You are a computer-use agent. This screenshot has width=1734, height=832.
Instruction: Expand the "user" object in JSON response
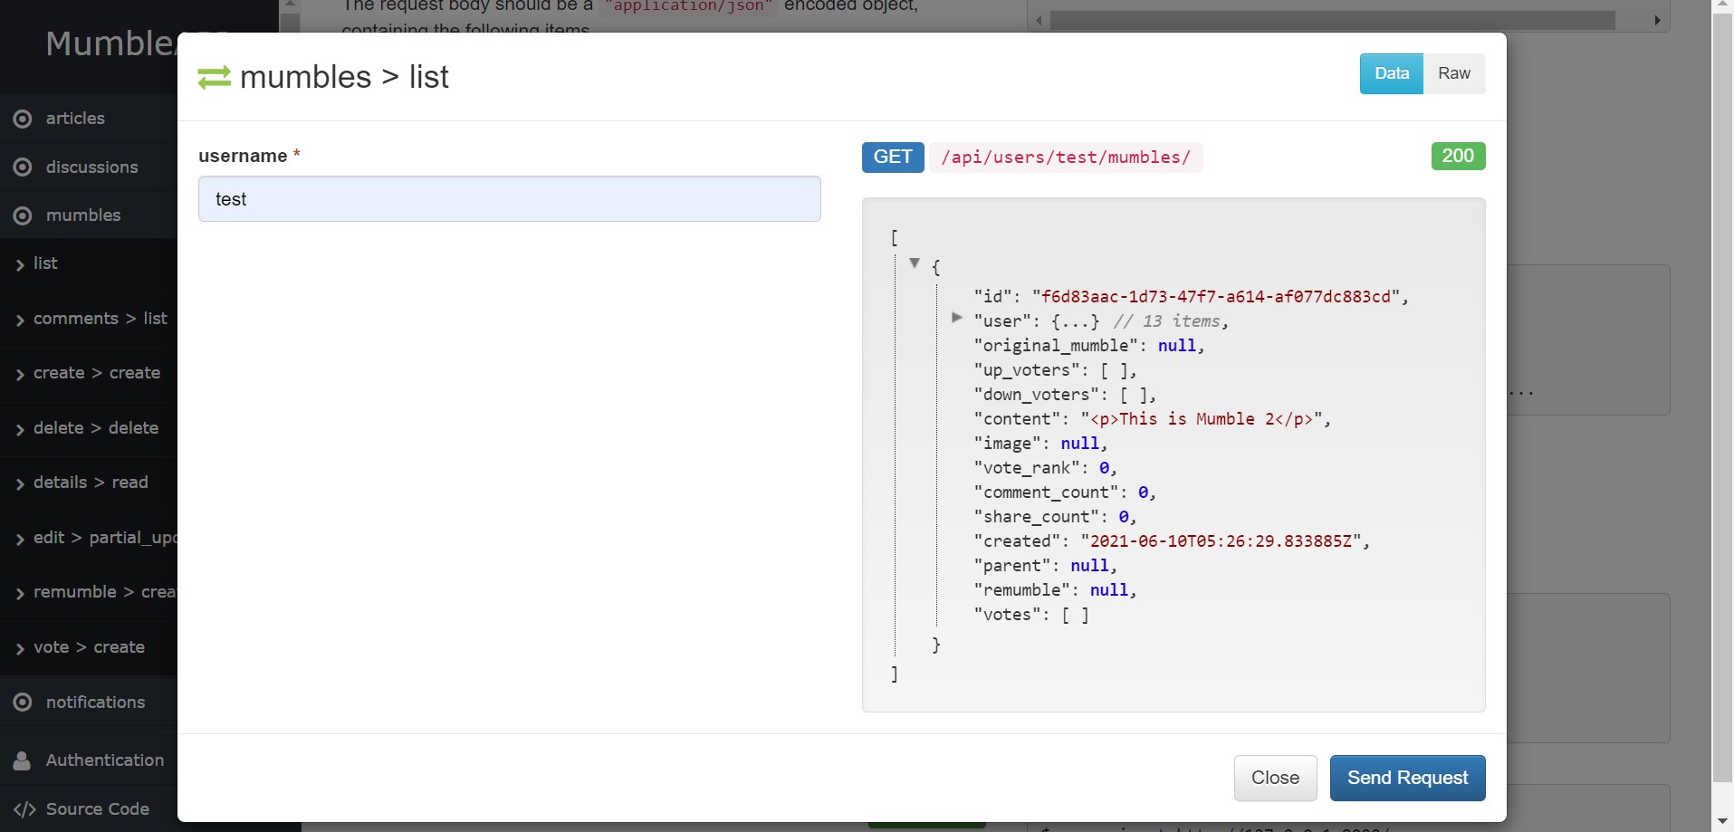coord(956,318)
